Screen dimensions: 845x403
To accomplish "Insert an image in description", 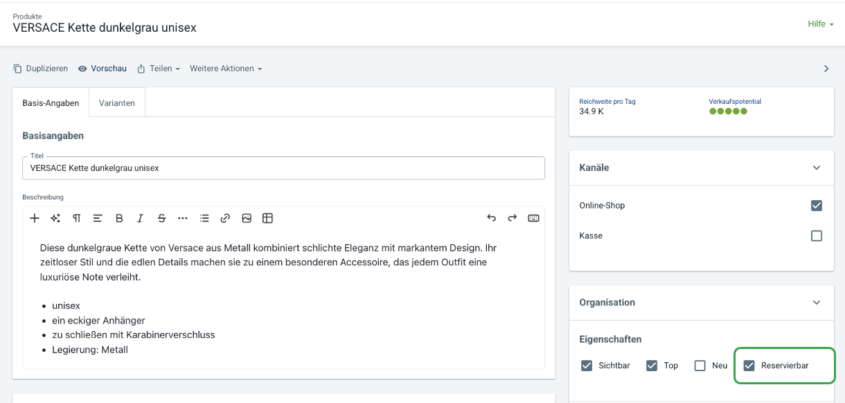I will coord(247,218).
